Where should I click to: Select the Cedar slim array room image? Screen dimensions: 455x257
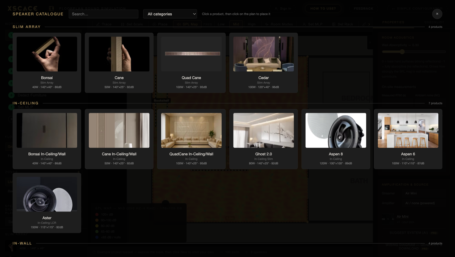[x=264, y=54]
